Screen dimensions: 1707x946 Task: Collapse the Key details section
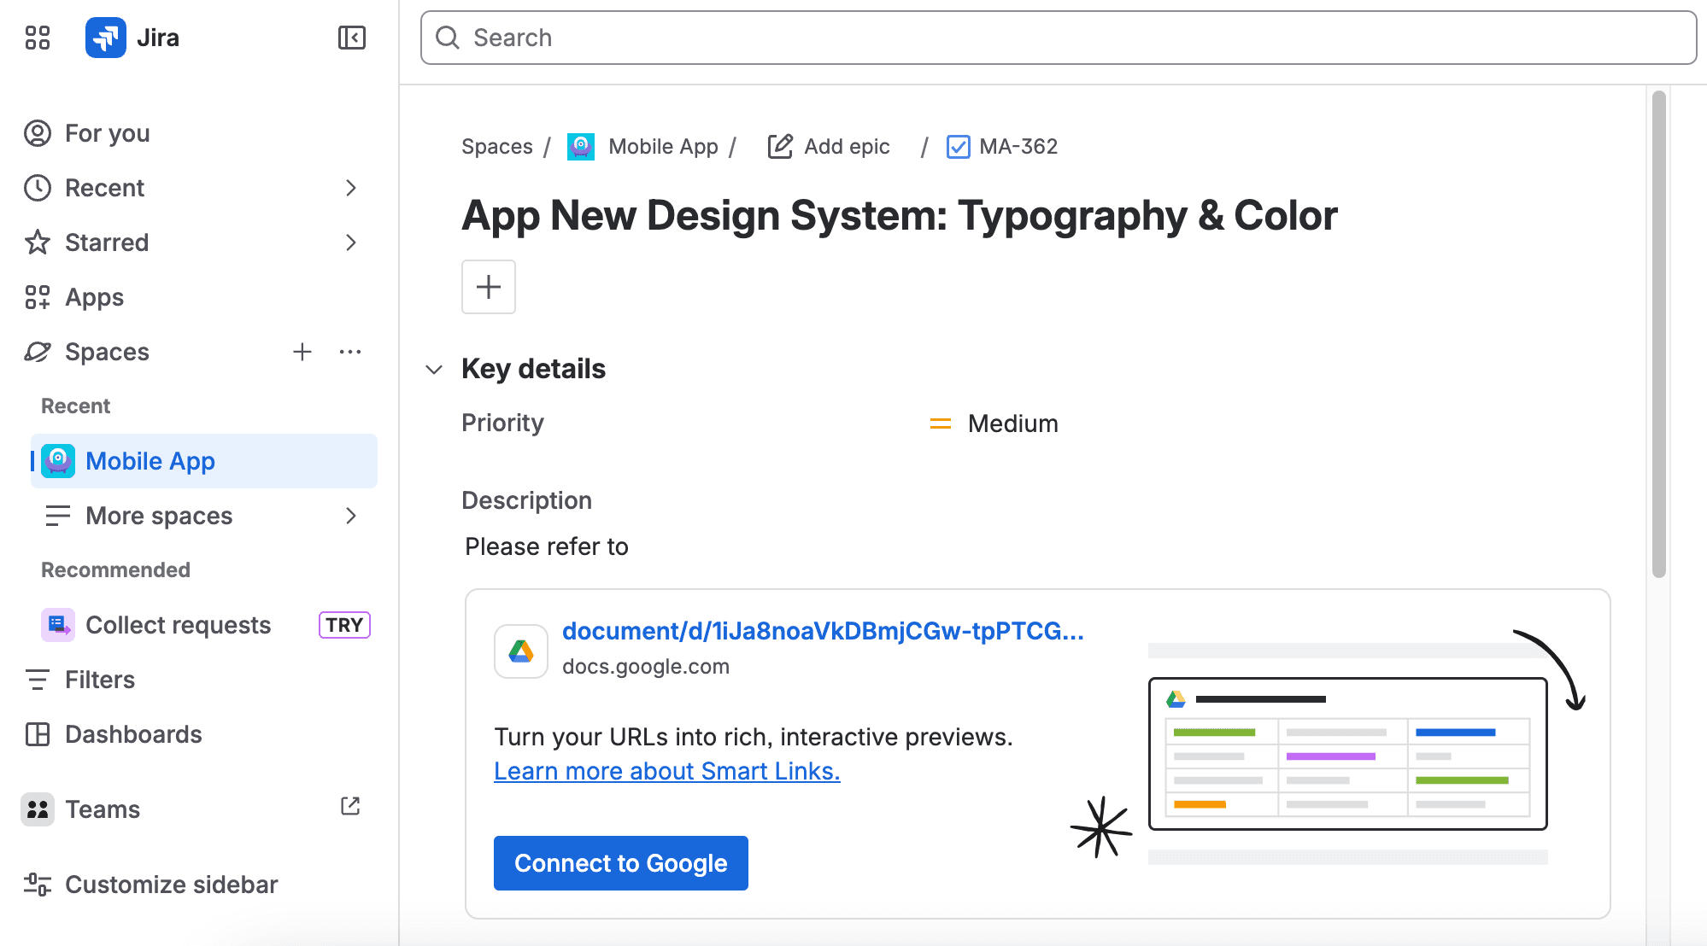point(434,369)
